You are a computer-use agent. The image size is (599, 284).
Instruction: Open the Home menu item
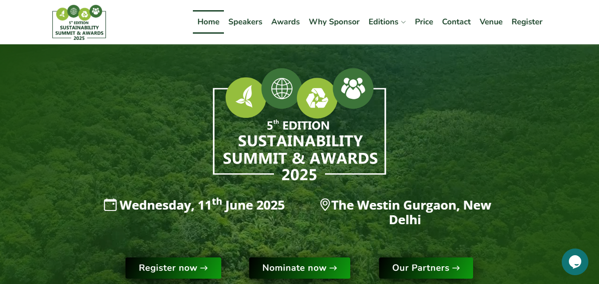tap(208, 22)
